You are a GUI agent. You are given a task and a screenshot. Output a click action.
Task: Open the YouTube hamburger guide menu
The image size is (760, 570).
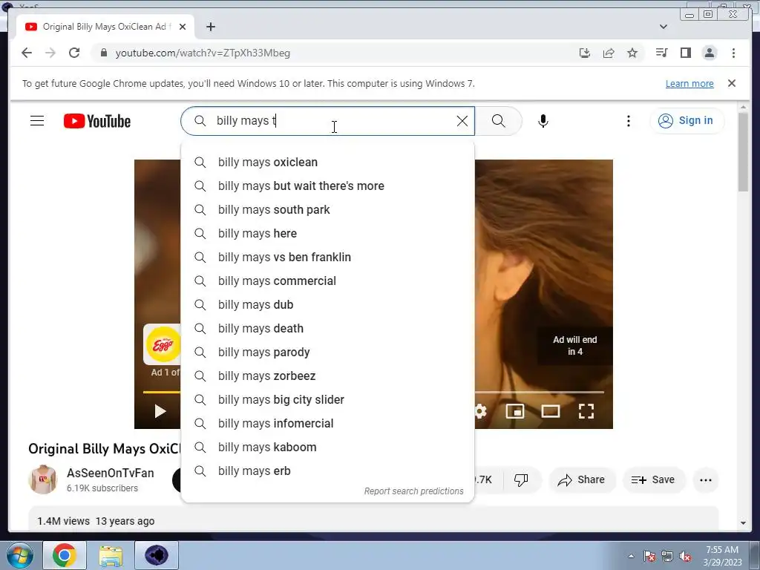pyautogui.click(x=37, y=121)
